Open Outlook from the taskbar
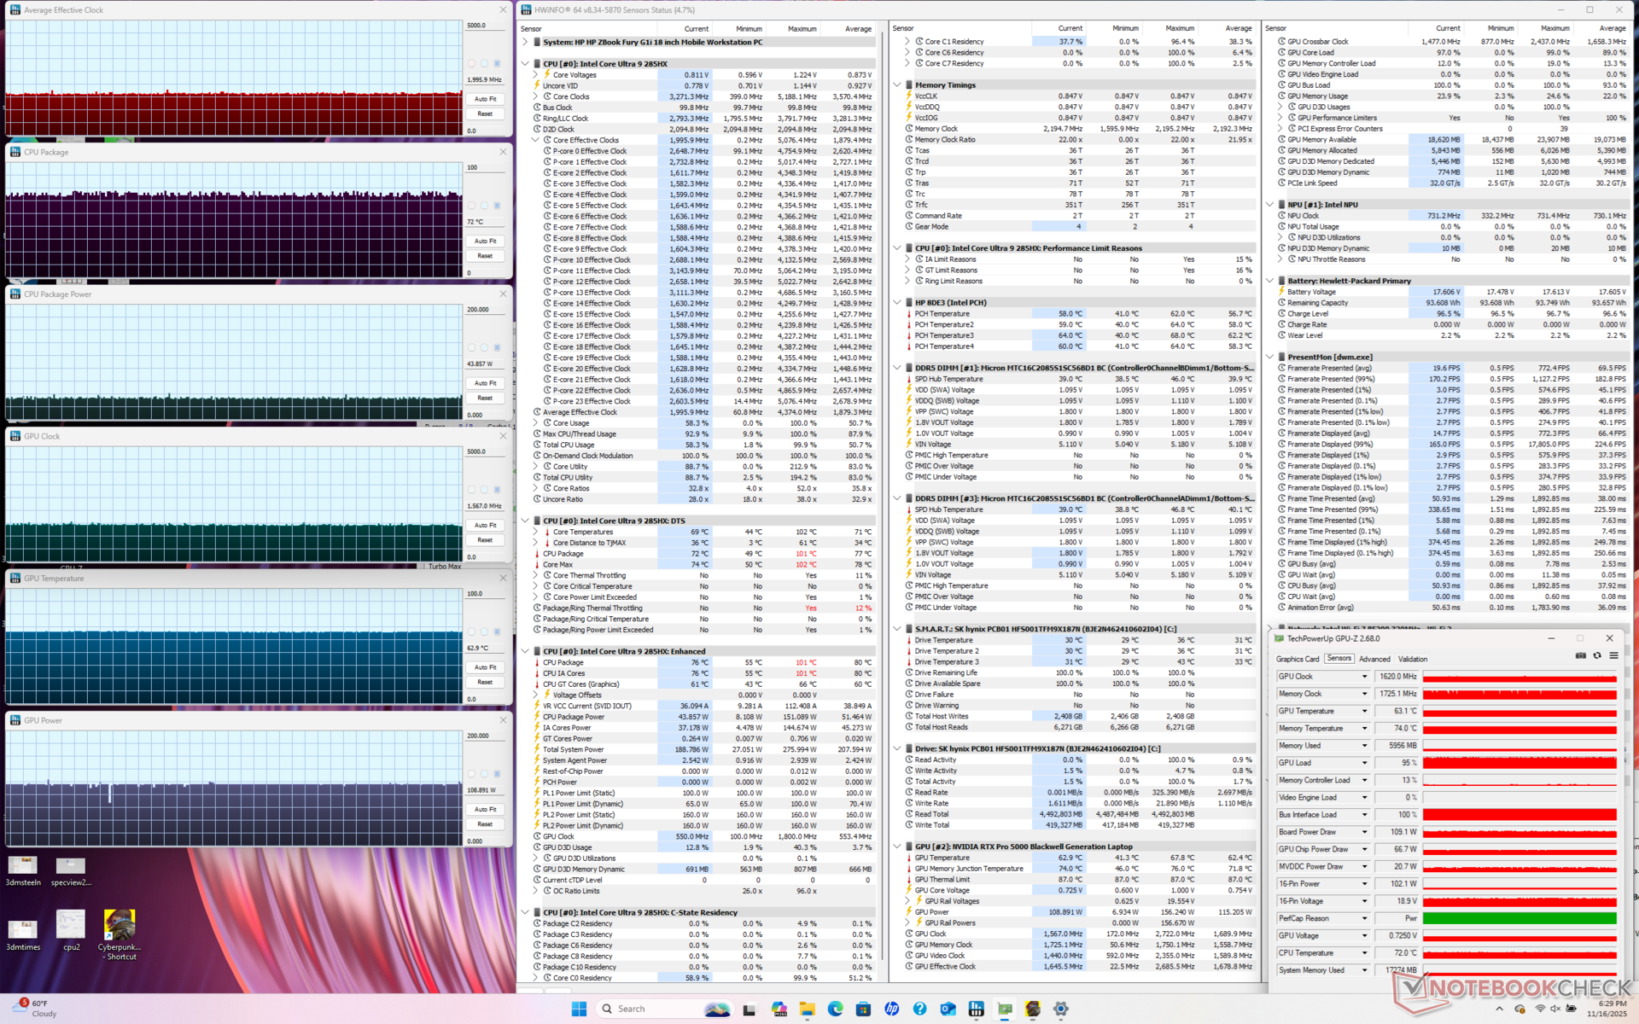Image resolution: width=1639 pixels, height=1024 pixels. point(948,1009)
